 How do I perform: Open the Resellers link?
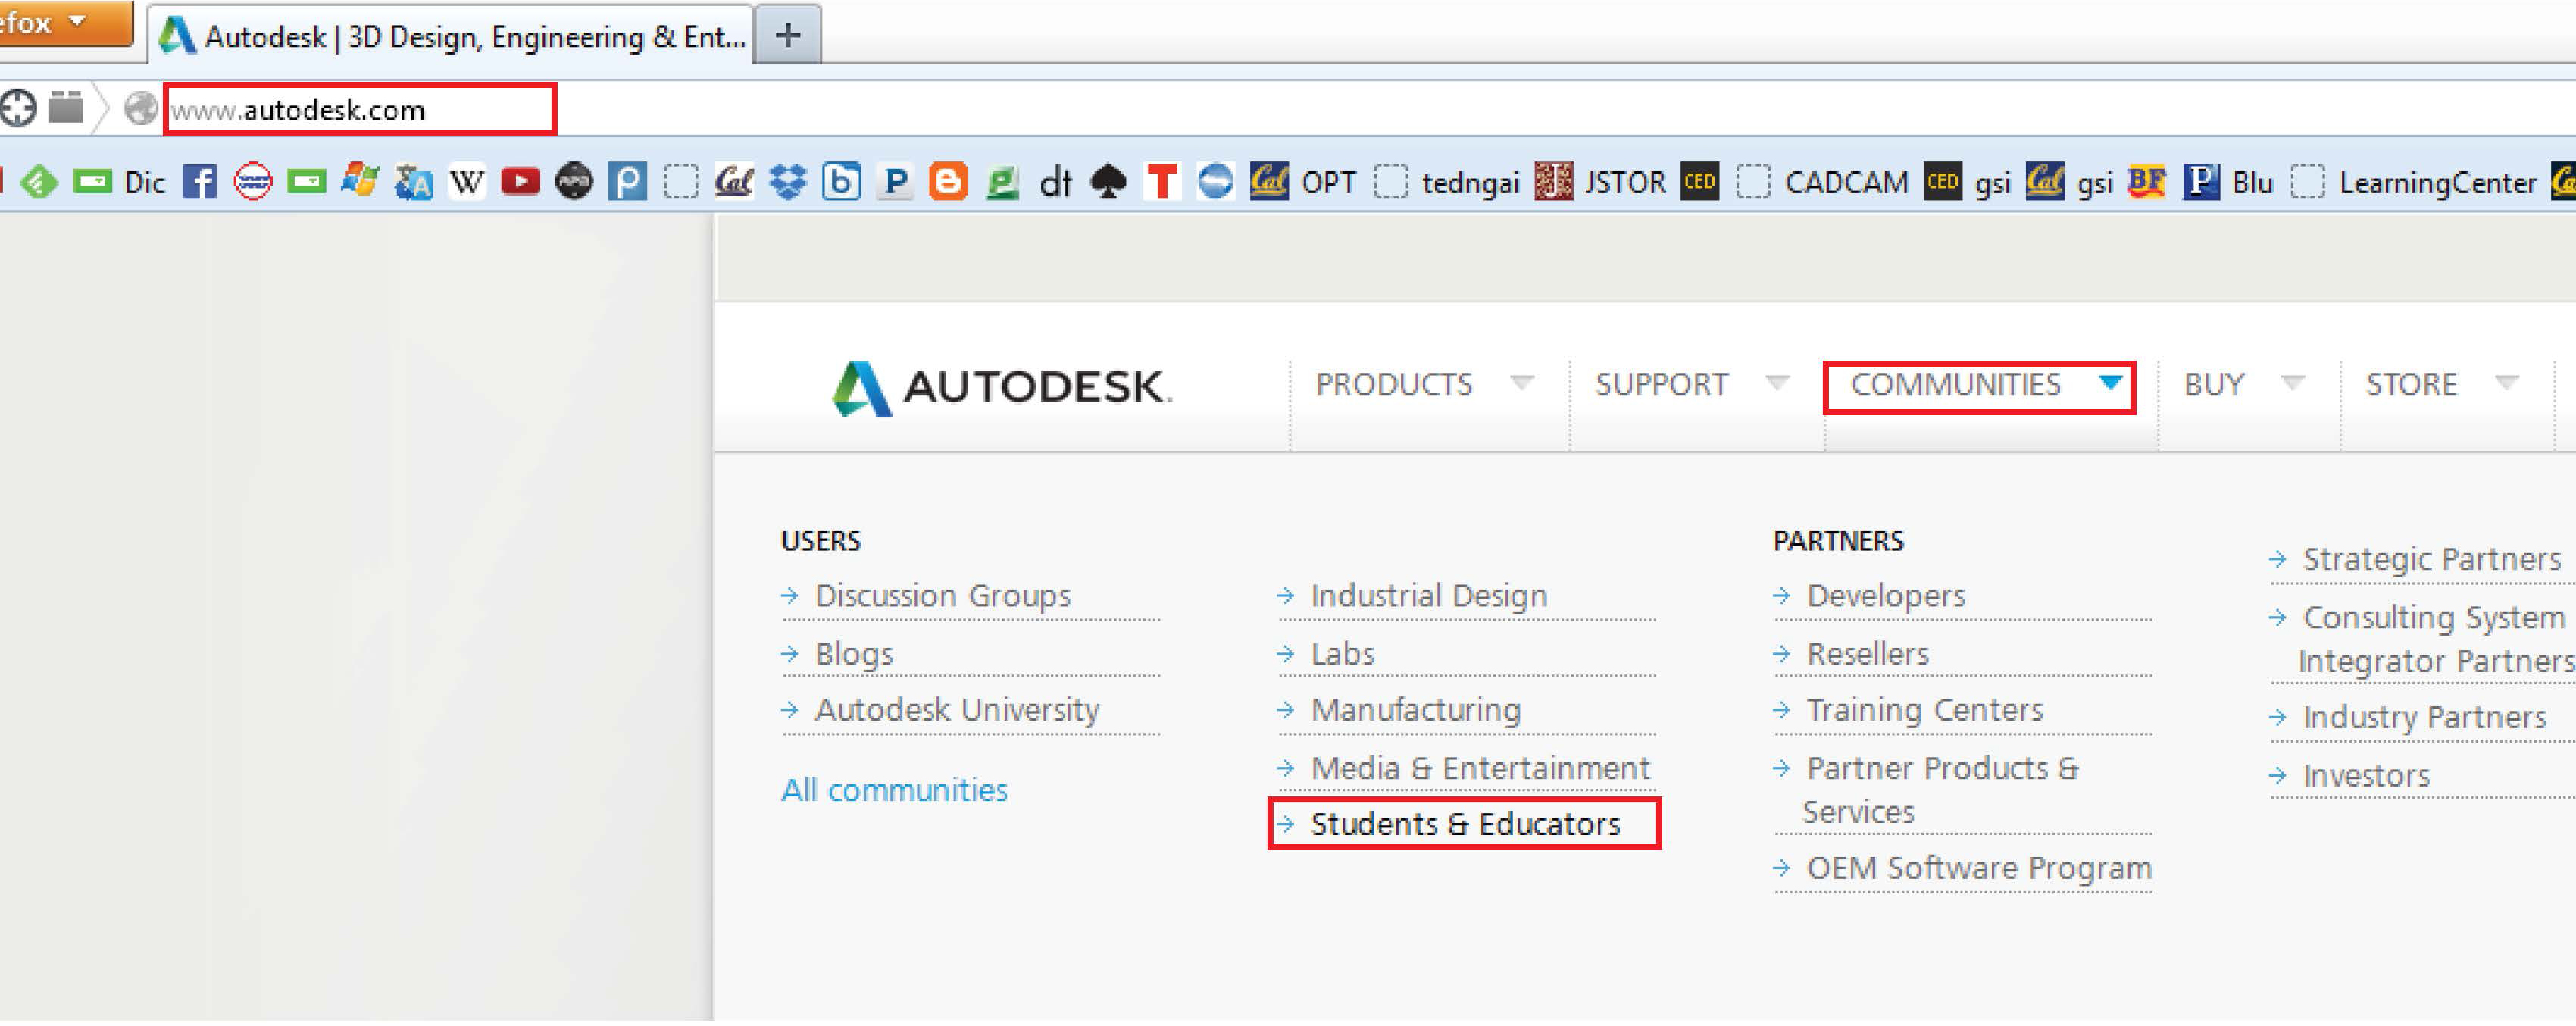(1867, 654)
